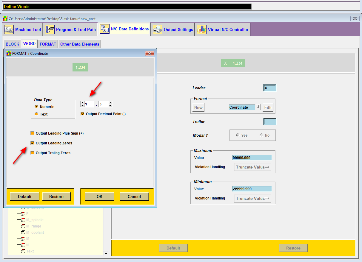The width and height of the screenshot is (362, 262).
Task: Toggle Output Decimal Point checkbox
Action: [82, 114]
